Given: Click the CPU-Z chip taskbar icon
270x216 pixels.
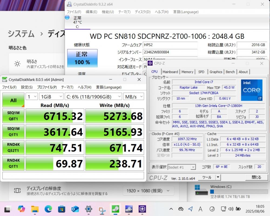Looking at the screenshot, I should pos(142,209).
